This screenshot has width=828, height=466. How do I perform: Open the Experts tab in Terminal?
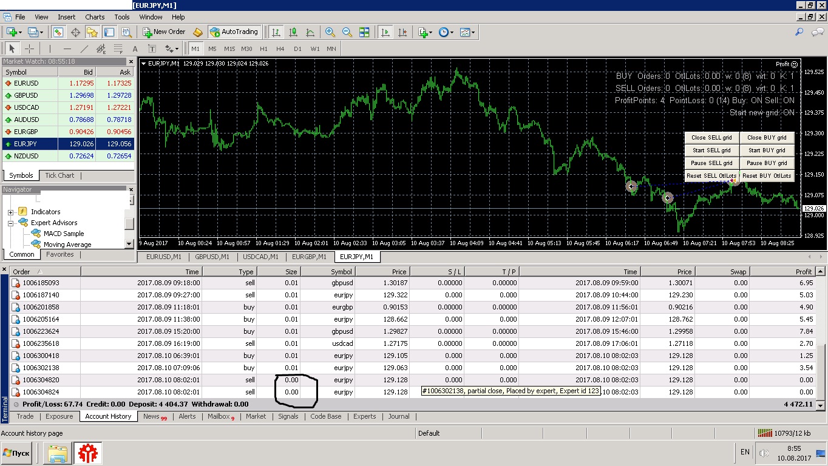pos(365,416)
